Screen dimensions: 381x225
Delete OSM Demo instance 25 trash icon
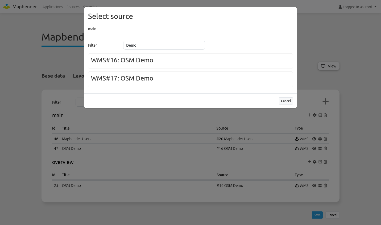(x=325, y=186)
